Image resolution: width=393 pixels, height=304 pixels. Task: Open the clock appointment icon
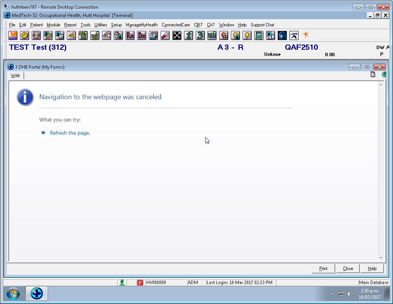[25, 35]
